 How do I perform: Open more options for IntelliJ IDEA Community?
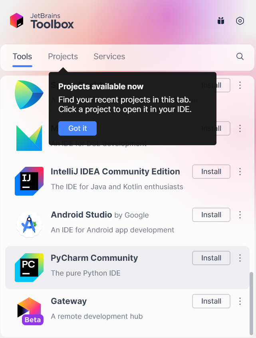240,172
